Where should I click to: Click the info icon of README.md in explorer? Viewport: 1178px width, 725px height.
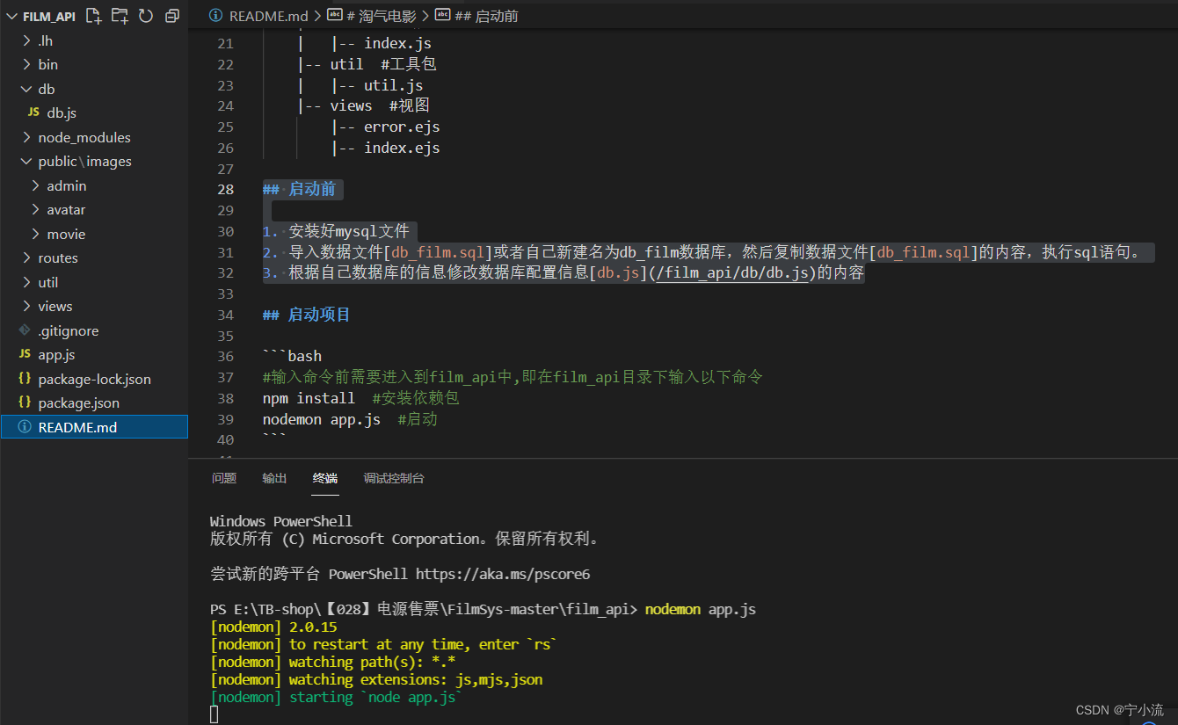25,427
